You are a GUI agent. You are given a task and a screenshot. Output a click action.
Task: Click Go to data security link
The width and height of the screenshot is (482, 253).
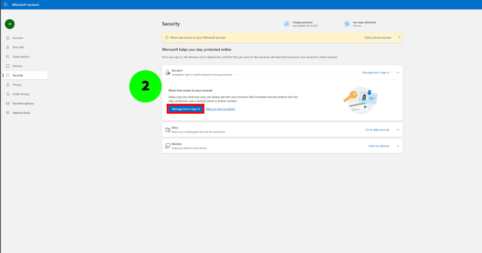[x=377, y=130]
